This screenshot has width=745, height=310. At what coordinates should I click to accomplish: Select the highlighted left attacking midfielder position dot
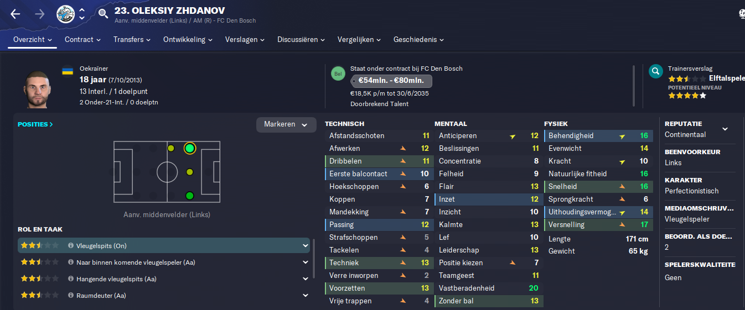(190, 148)
